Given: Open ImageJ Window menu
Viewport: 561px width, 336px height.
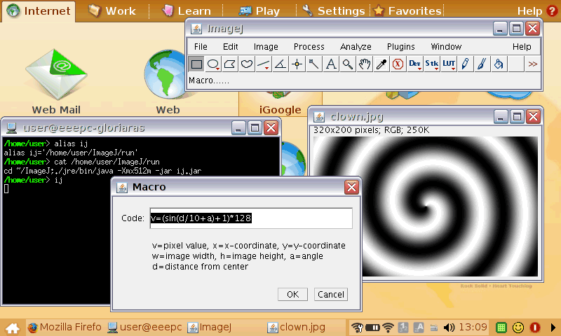Looking at the screenshot, I should 446,47.
